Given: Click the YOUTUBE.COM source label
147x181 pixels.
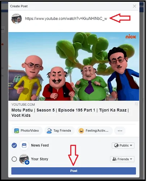Looking at the screenshot, I should click(23, 105).
